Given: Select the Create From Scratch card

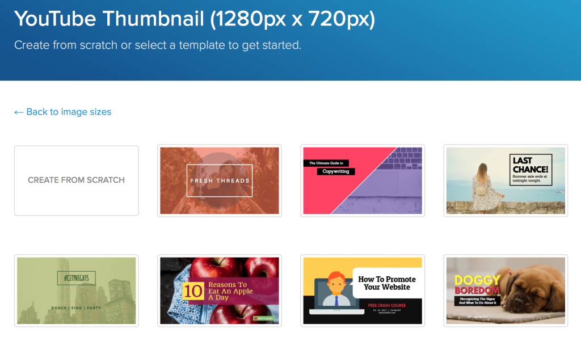Looking at the screenshot, I should [77, 180].
